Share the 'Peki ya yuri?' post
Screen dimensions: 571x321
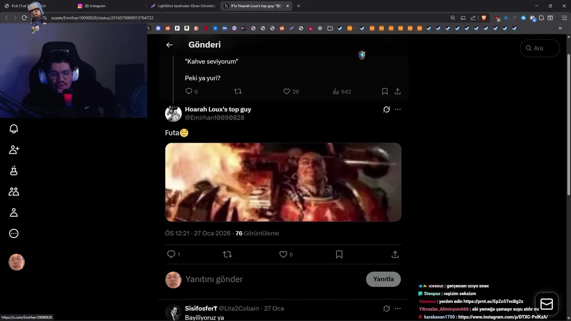(397, 91)
